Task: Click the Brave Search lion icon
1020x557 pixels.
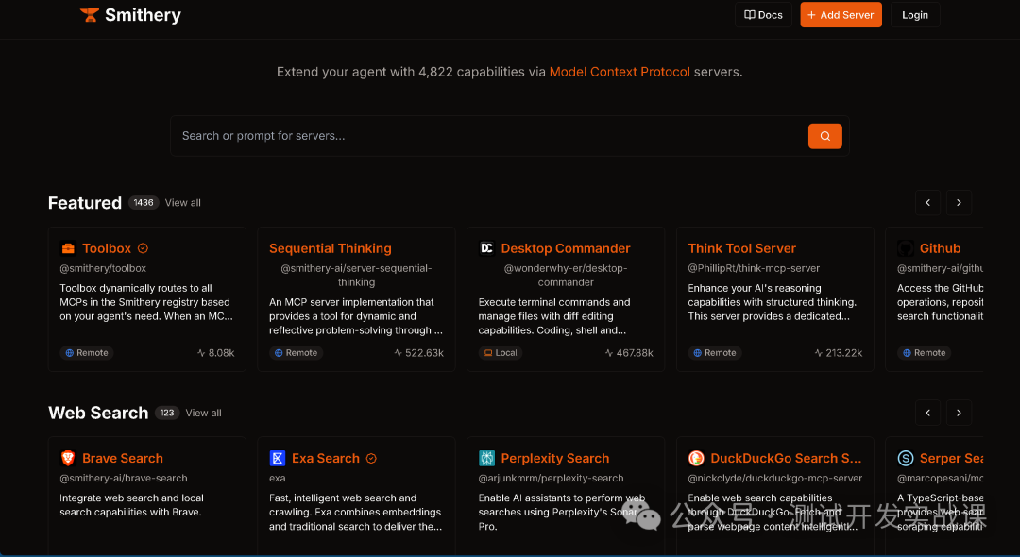Action: coord(68,458)
